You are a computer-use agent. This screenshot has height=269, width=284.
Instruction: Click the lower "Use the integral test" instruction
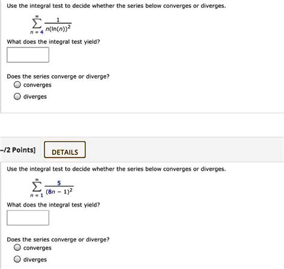[x=116, y=169]
